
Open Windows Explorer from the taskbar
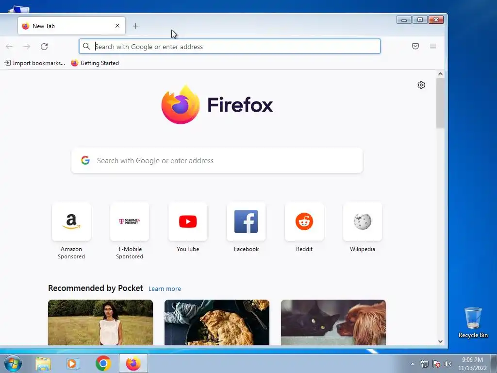[43, 363]
